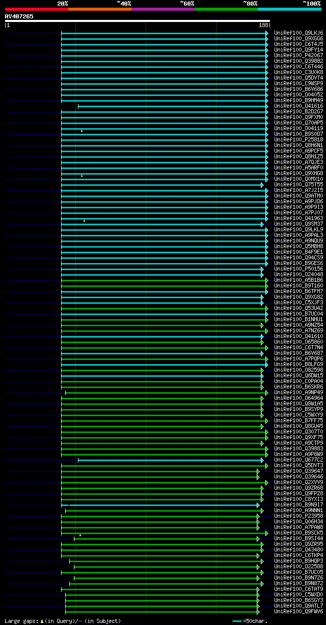Image resolution: width=326 pixels, height=625 pixels.
Task: Open hit UniRef100_P42067
Action: tap(298, 56)
